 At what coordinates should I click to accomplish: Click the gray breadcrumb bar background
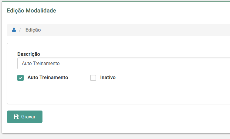tap(137, 30)
